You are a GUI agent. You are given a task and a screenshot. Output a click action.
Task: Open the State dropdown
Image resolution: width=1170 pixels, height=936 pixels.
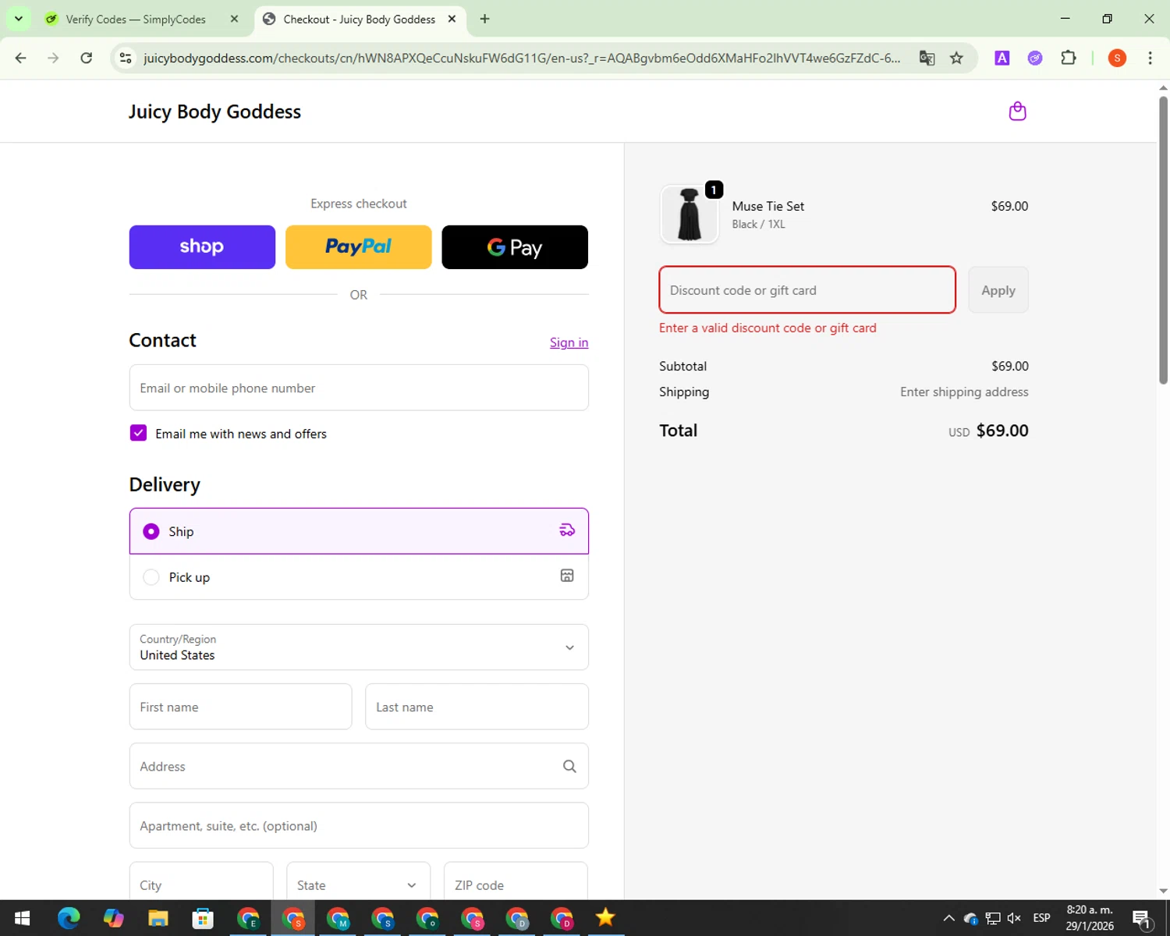[x=358, y=881]
